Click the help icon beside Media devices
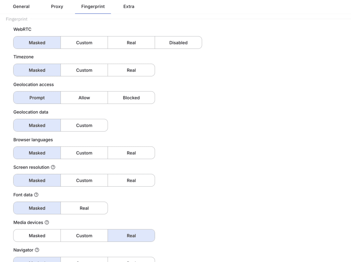Viewport: 351px width, 262px height. click(x=47, y=222)
